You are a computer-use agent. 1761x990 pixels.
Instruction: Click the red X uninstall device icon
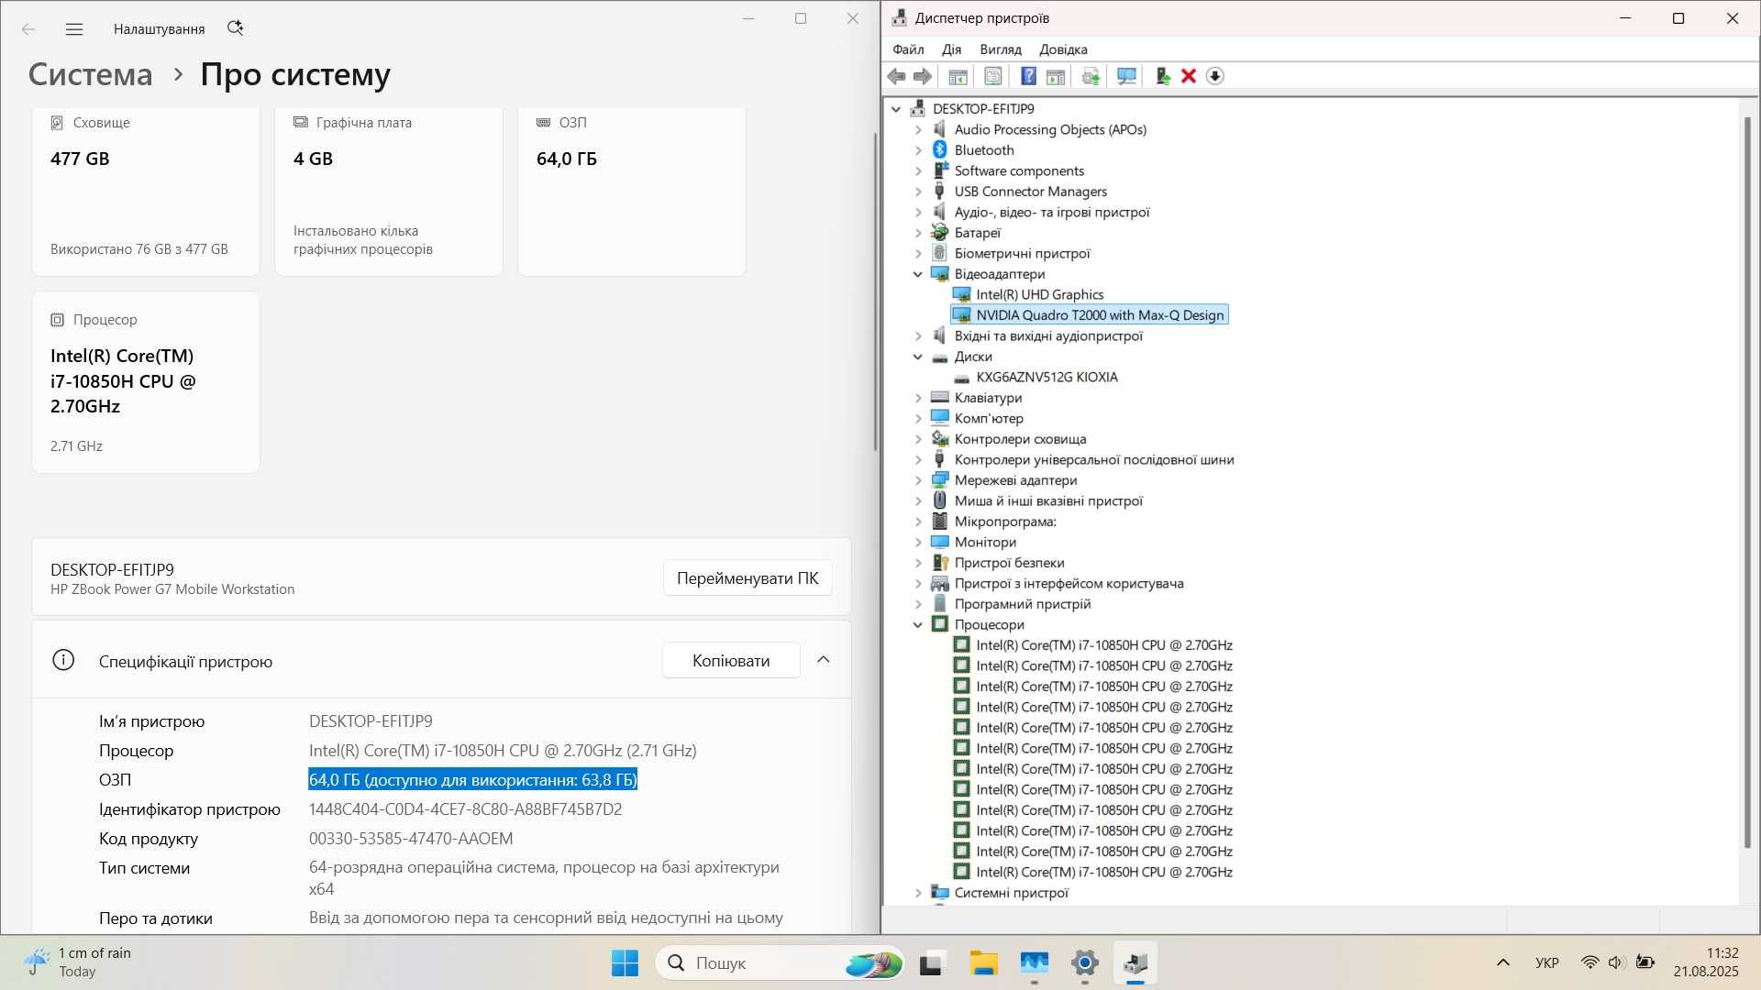click(1189, 76)
